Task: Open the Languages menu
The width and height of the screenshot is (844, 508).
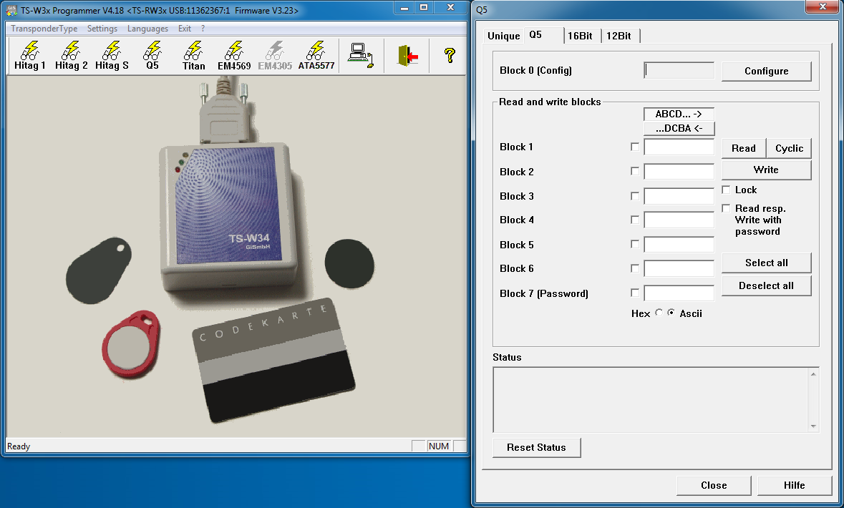Action: 147,29
